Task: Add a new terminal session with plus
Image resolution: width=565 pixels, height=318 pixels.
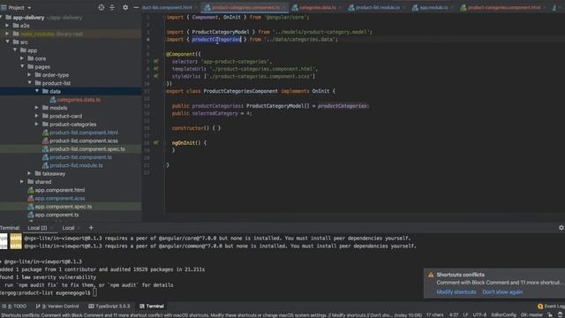Action: coord(91,228)
